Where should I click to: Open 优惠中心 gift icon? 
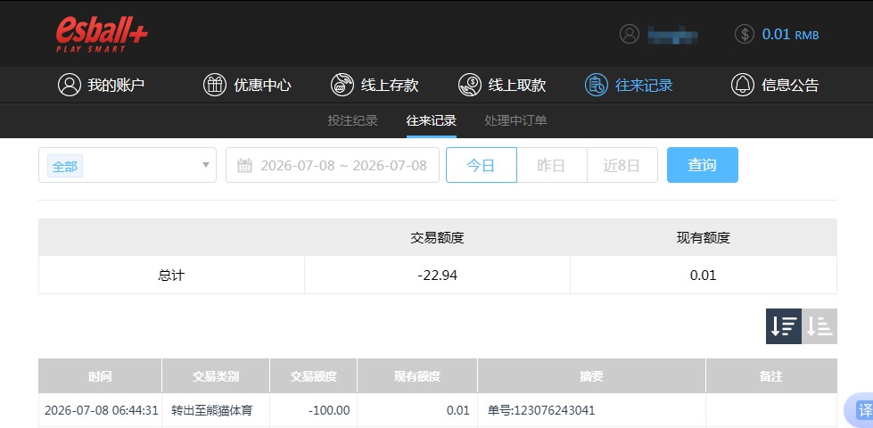(215, 86)
